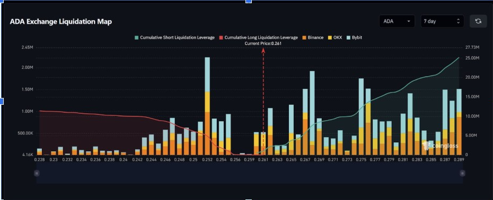Open the 7 day range selector
This screenshot has height=200, width=493.
[442, 21]
